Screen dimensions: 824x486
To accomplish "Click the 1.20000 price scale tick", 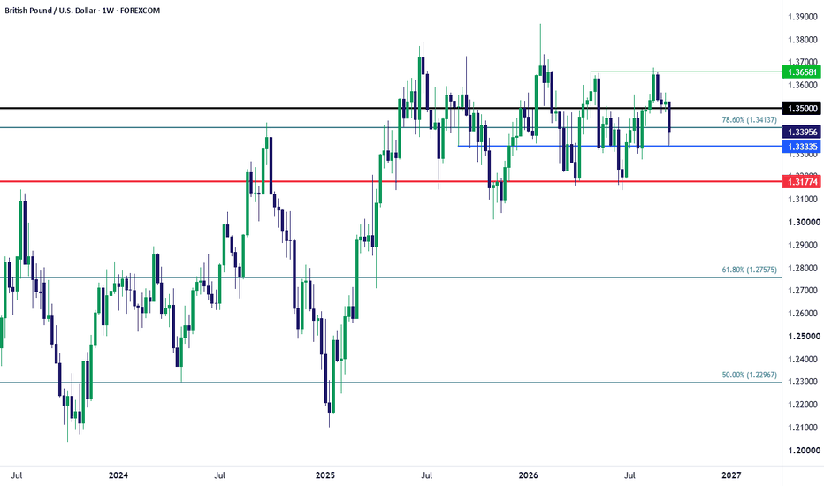I will click(803, 451).
